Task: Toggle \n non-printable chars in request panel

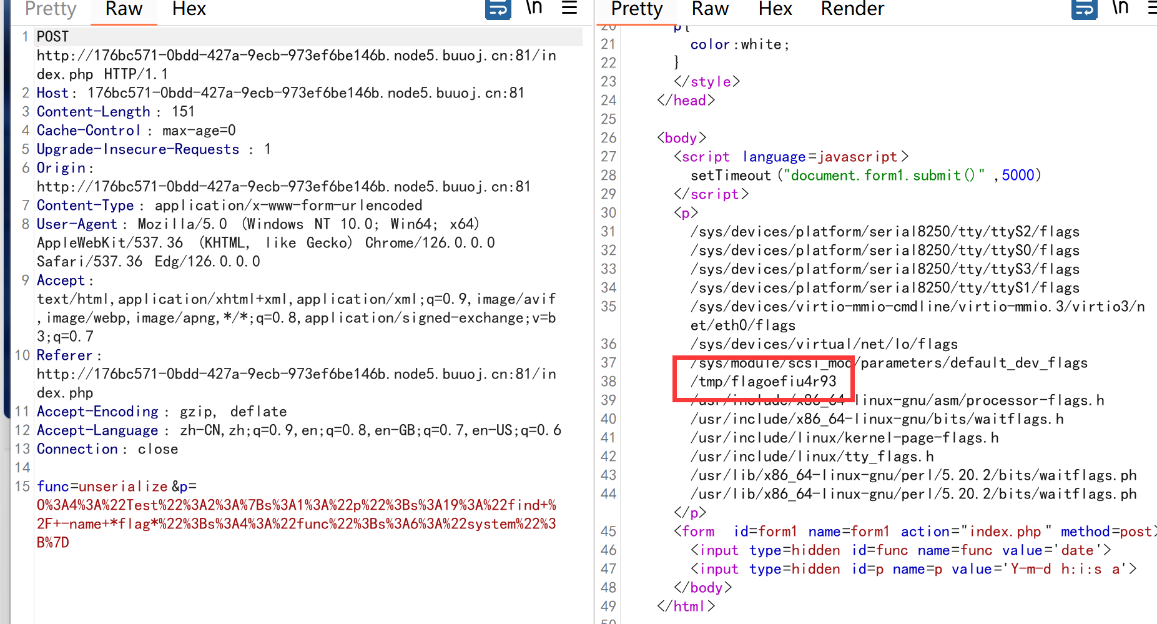Action: (x=534, y=8)
